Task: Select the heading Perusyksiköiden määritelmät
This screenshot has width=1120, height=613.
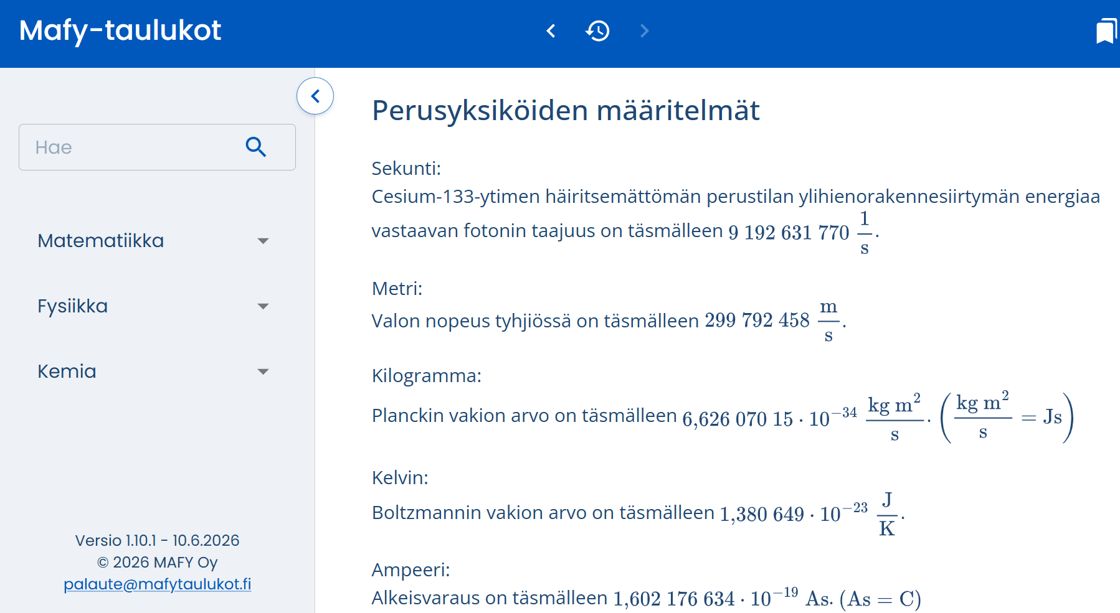Action: coord(566,111)
